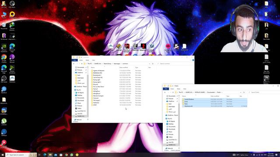The image size is (280, 157).
Task: Launch Bandicut from the desktop
Action: click(4, 90)
